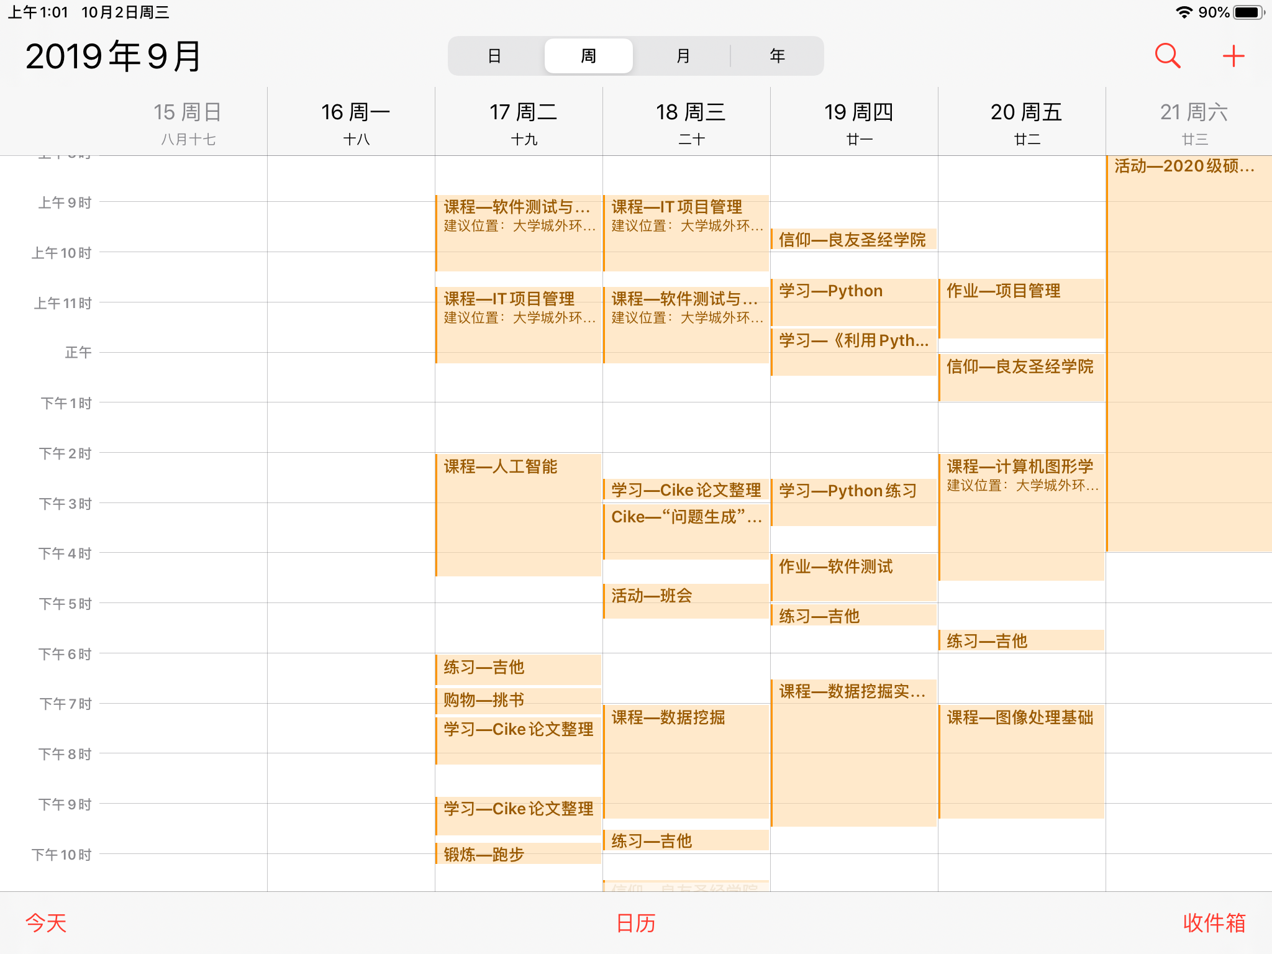Add a new event with plus icon

1233,56
